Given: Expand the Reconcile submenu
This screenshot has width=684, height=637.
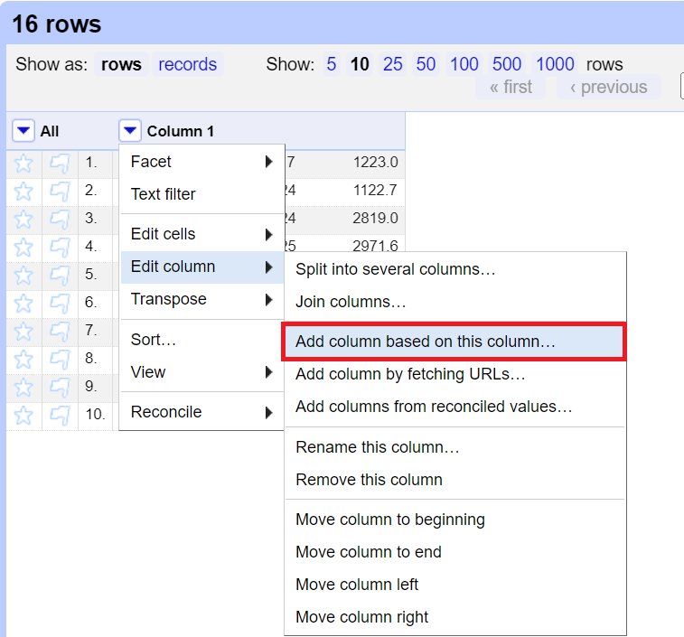Looking at the screenshot, I should (x=202, y=412).
